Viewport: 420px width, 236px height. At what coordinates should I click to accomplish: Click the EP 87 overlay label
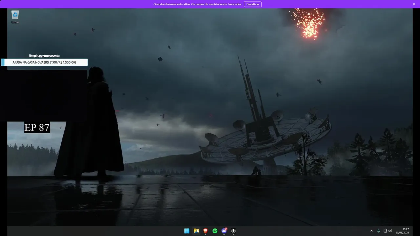[x=37, y=127]
